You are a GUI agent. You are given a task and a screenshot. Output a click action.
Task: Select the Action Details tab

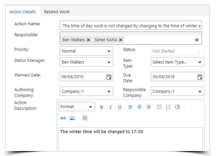point(23,12)
